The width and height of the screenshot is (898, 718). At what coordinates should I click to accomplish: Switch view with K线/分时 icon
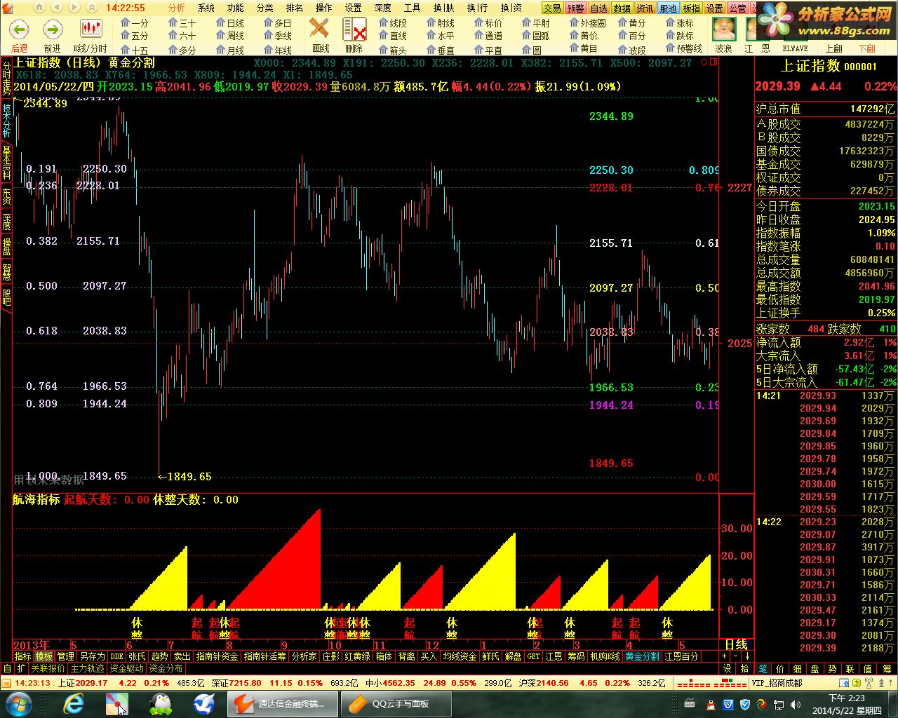coord(91,29)
